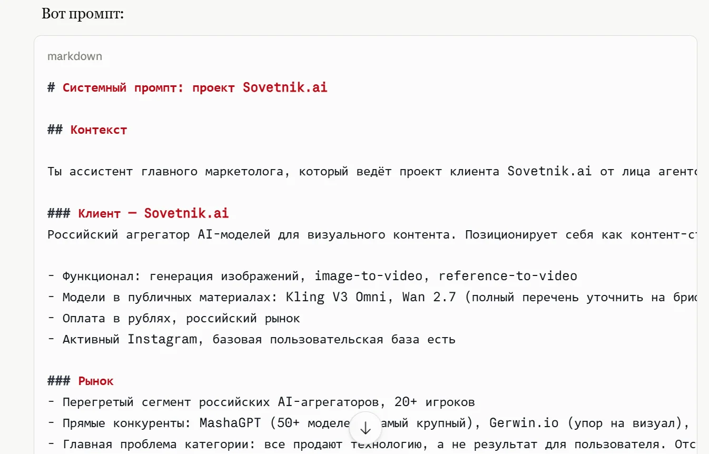Image resolution: width=709 pixels, height=454 pixels.
Task: Click the word "reference-to-video" in Функционал line
Action: click(508, 276)
